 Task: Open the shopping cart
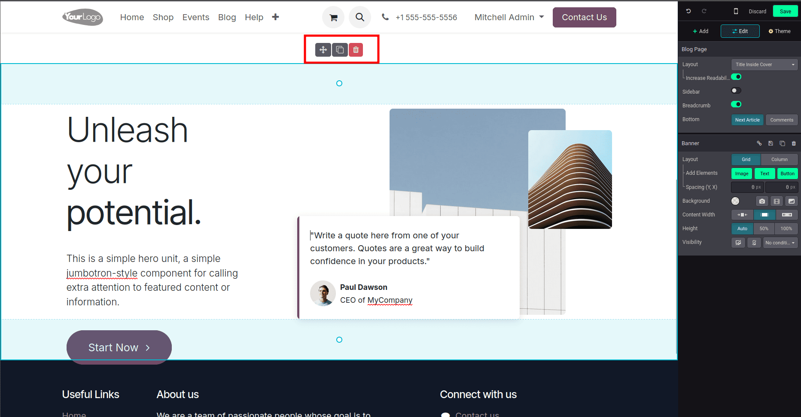333,17
